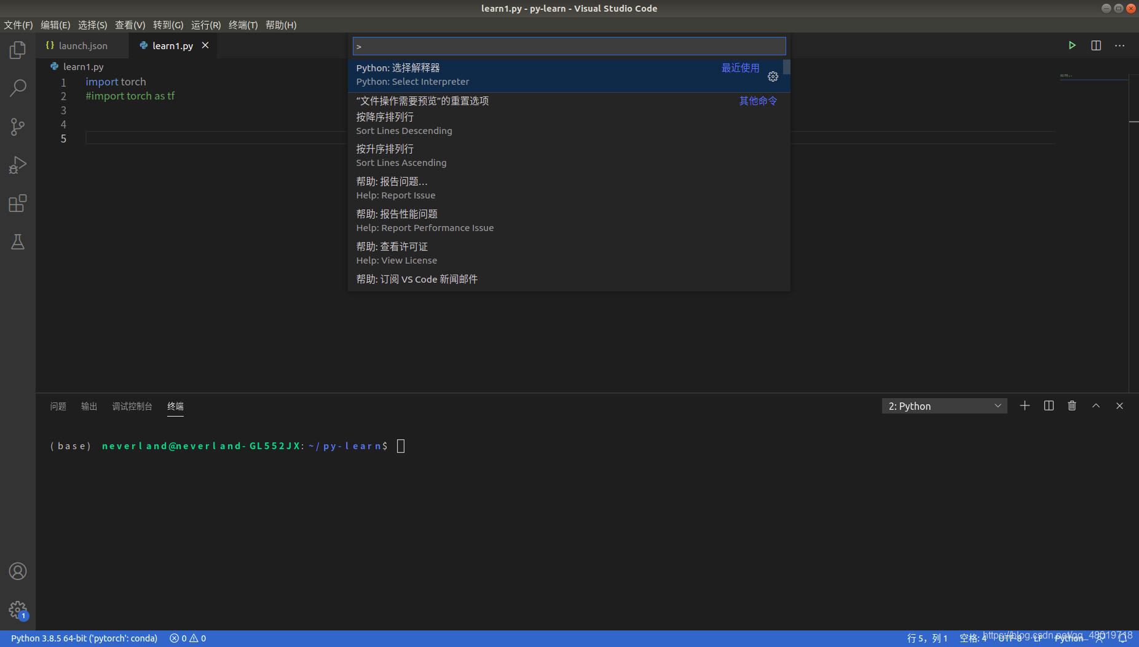Open the 选择(S) menu
The image size is (1139, 647).
pyautogui.click(x=93, y=25)
